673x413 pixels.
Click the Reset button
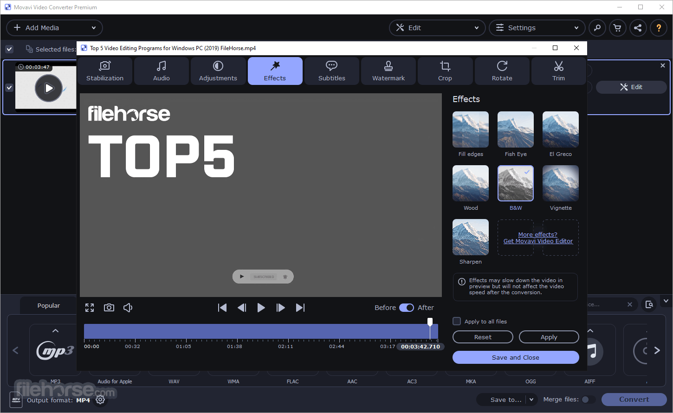pos(483,337)
